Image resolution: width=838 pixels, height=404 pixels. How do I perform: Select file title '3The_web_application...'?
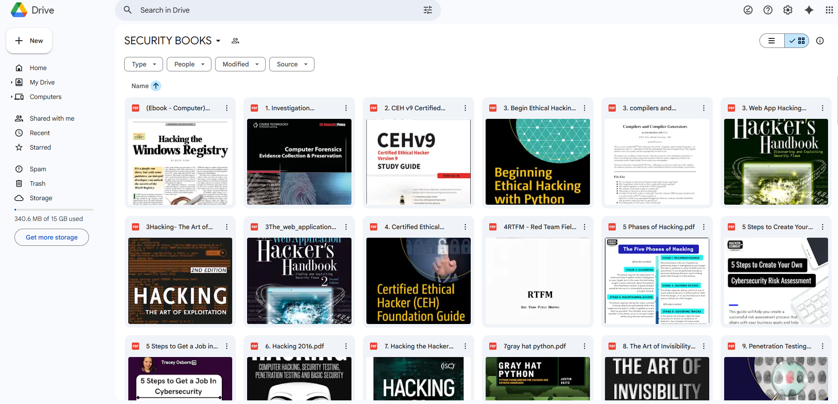click(x=300, y=227)
